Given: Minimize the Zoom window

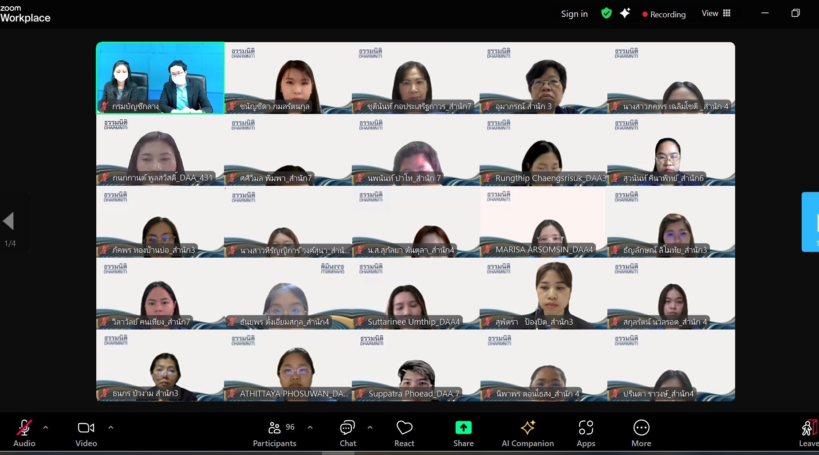Looking at the screenshot, I should tap(765, 13).
